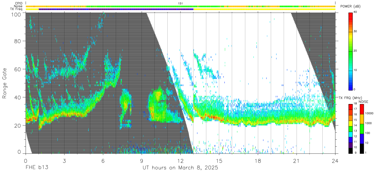Viewport: 377px width, 174px height.
Task: Select the "POWER (dB)" legend title
Action: pyautogui.click(x=350, y=6)
